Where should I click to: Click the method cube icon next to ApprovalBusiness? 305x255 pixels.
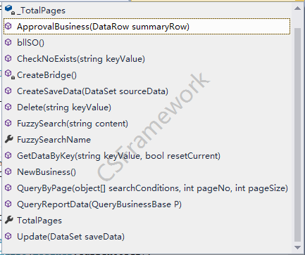(x=8, y=26)
